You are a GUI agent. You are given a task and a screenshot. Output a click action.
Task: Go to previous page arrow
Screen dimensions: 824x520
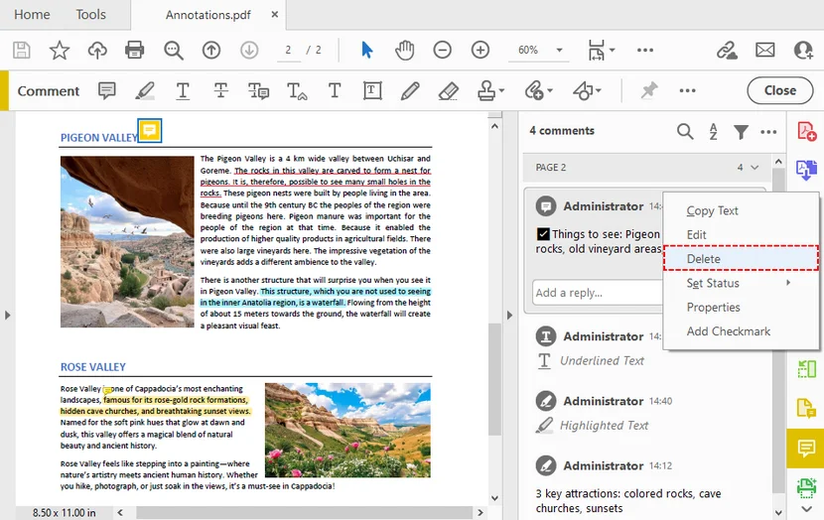click(211, 51)
